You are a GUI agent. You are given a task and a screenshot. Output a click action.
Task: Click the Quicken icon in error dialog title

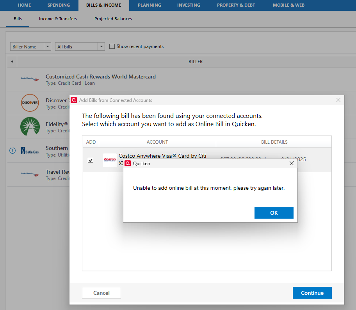pyautogui.click(x=128, y=163)
